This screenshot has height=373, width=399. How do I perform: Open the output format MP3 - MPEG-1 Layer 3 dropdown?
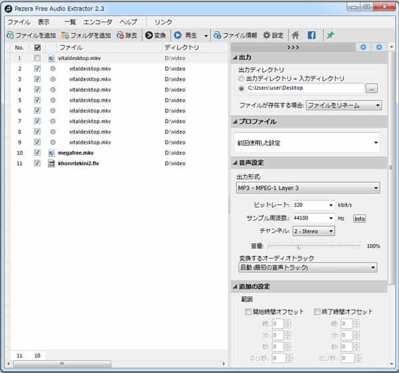(x=308, y=188)
